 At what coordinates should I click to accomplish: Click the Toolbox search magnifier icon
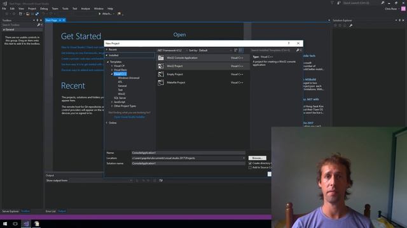38,25
